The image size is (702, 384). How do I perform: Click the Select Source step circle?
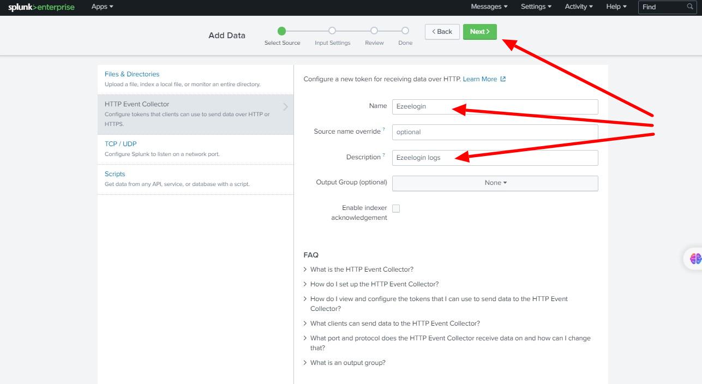(x=281, y=31)
